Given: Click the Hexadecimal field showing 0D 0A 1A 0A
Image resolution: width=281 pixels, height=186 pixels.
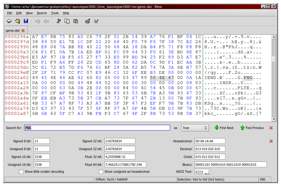Looking at the screenshot, I should click(210, 141).
